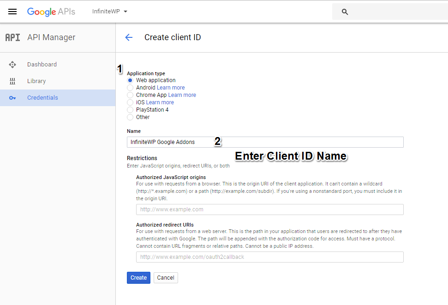This screenshot has width=448, height=305.
Task: Click the API Manager title text
Action: pos(51,37)
